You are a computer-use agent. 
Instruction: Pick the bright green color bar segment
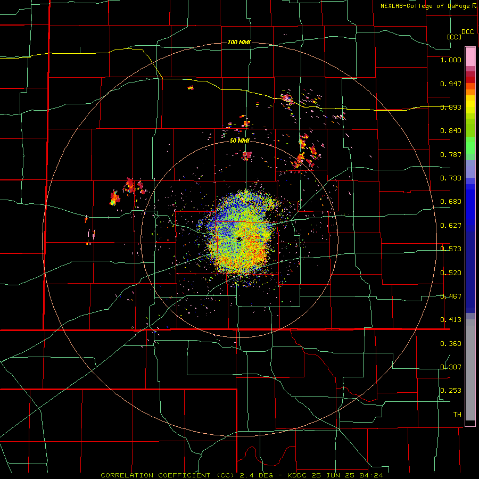point(470,145)
